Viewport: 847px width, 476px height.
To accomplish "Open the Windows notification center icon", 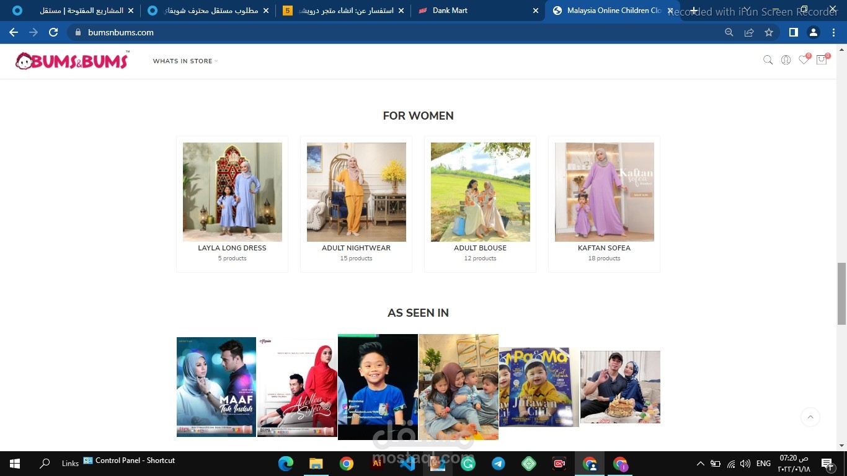I will (827, 464).
